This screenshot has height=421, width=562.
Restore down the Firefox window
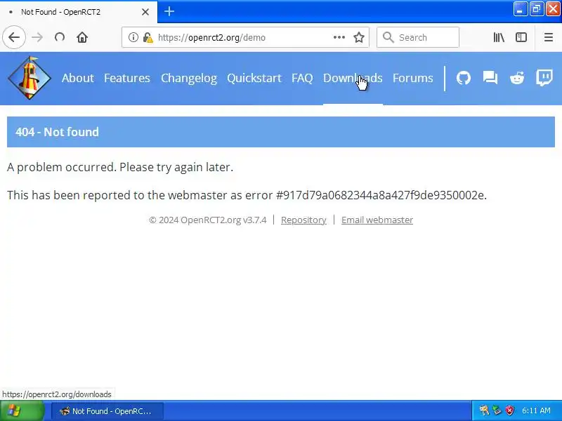pyautogui.click(x=536, y=9)
